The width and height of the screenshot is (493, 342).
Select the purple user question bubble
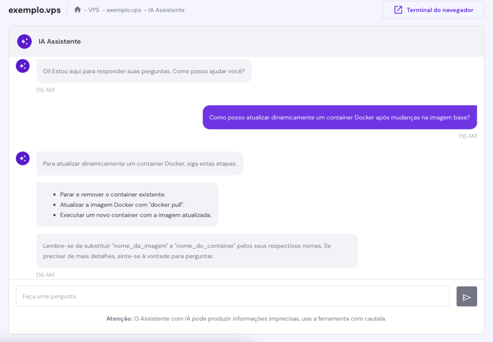pos(339,117)
